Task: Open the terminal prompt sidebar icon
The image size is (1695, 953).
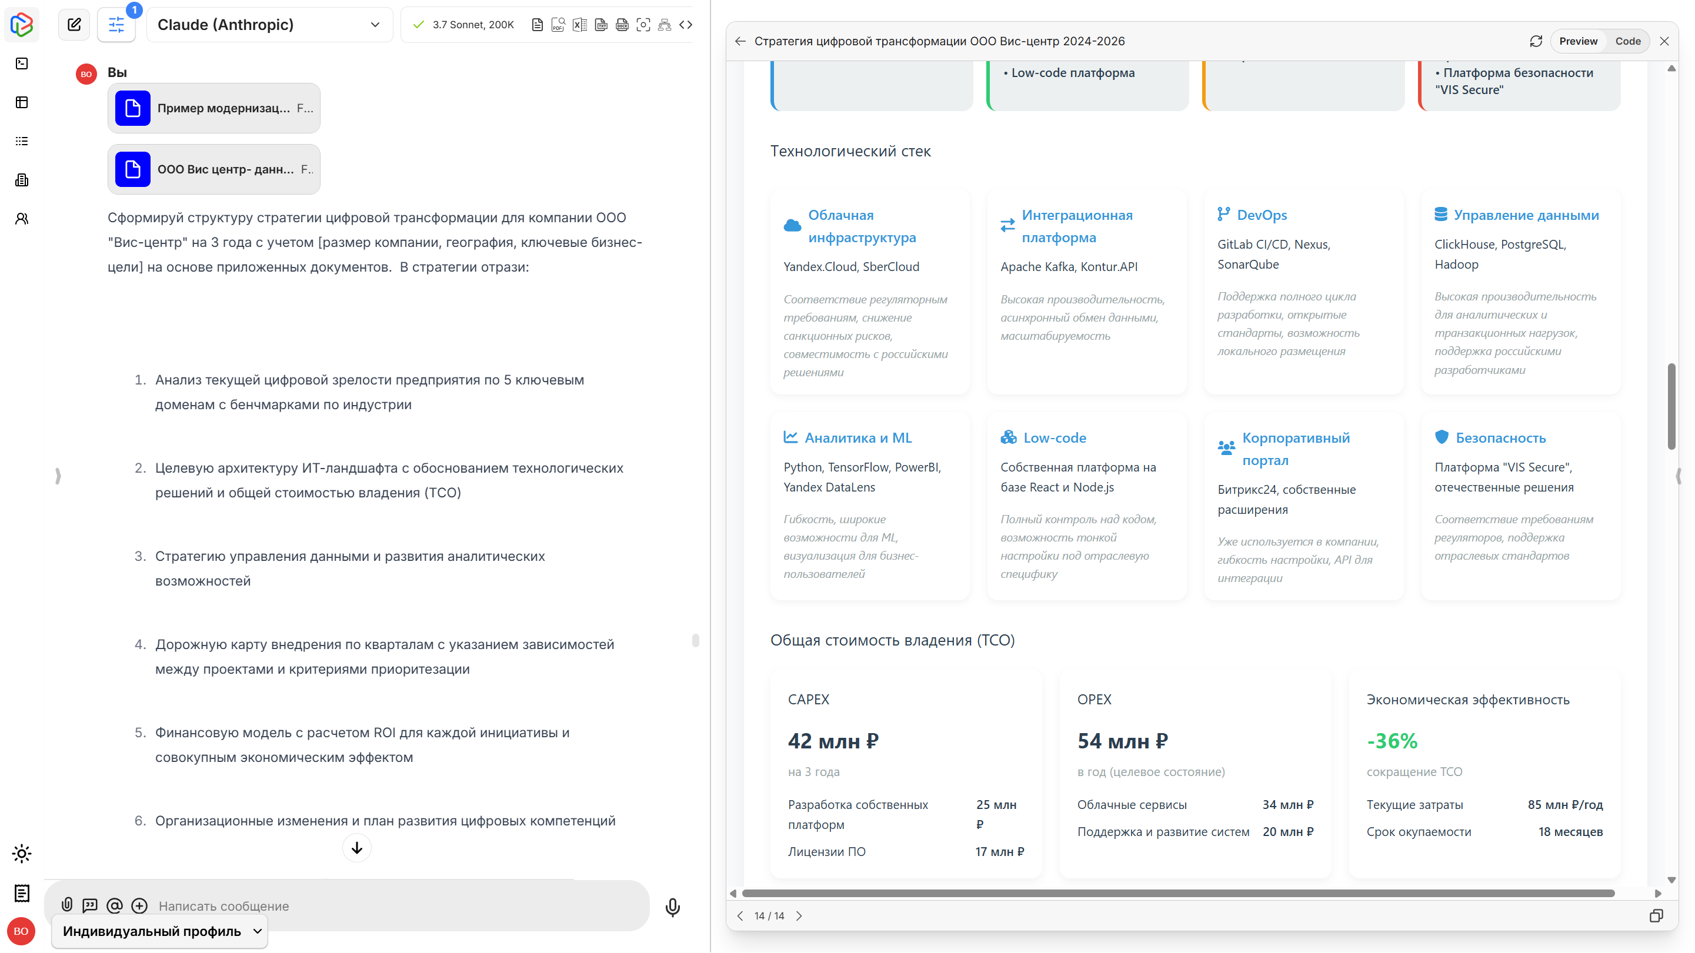Action: [x=22, y=63]
